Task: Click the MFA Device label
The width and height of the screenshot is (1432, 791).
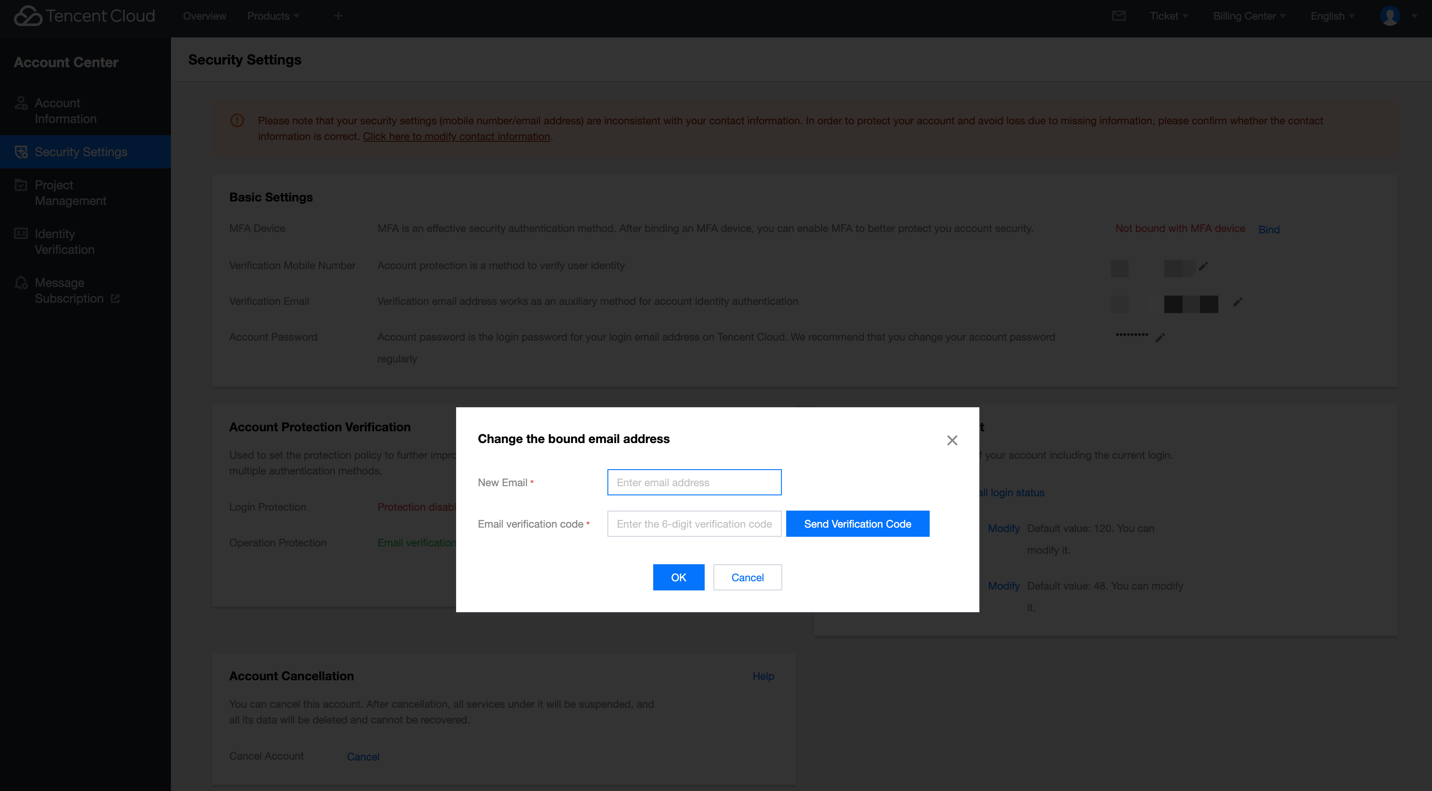Action: [257, 228]
